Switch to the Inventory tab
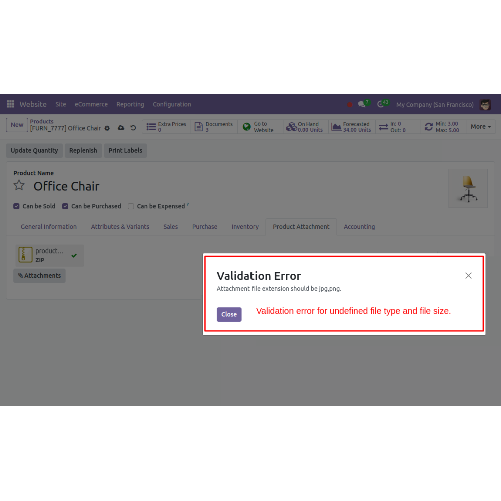The image size is (501, 501). coord(245,227)
